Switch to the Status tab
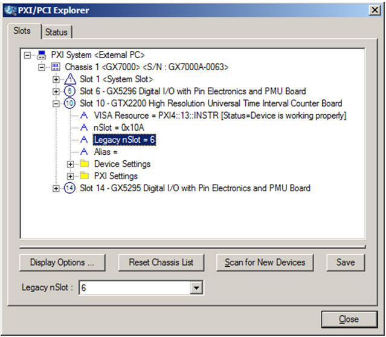This screenshot has height=337, width=386. 57,32
